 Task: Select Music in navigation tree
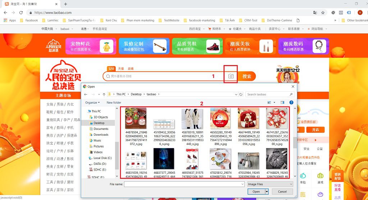pyautogui.click(x=97, y=141)
